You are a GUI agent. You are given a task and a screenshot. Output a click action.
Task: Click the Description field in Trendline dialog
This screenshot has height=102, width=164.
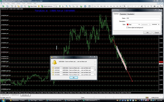tap(143, 21)
